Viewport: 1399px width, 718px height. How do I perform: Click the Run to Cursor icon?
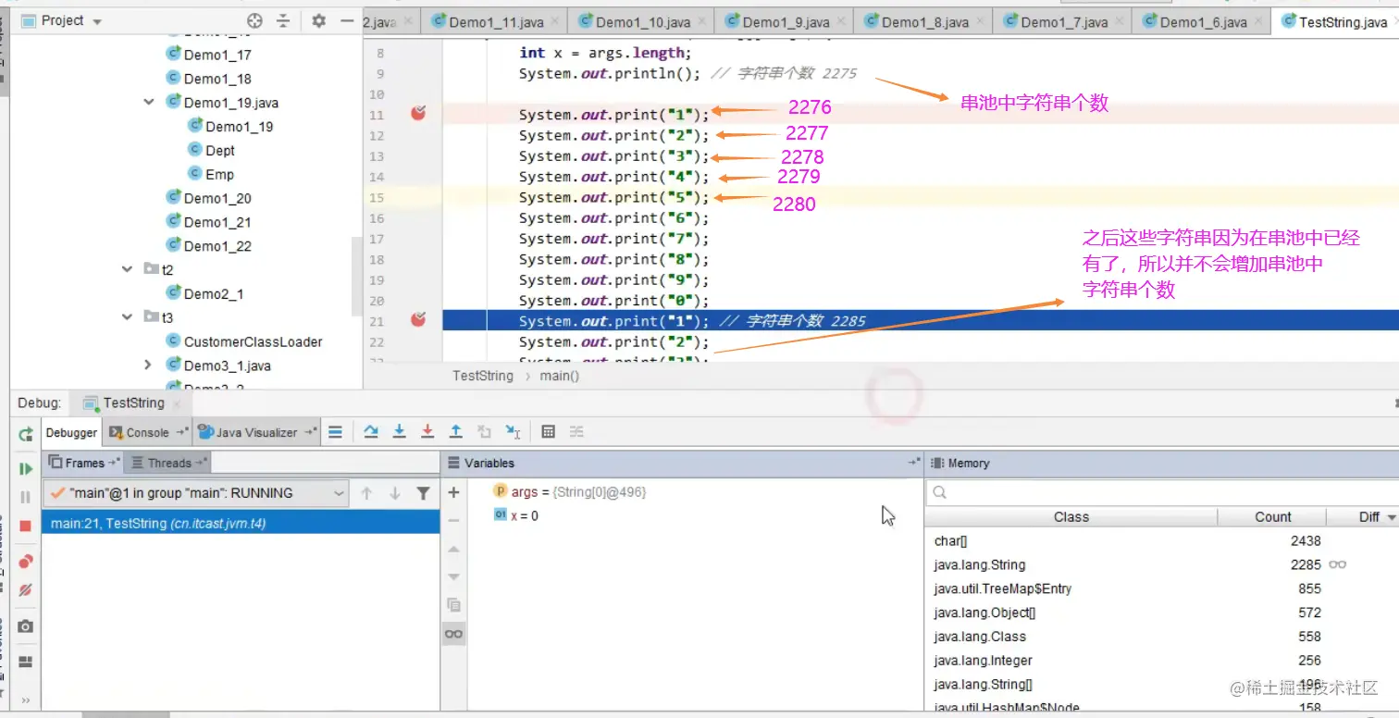514,432
